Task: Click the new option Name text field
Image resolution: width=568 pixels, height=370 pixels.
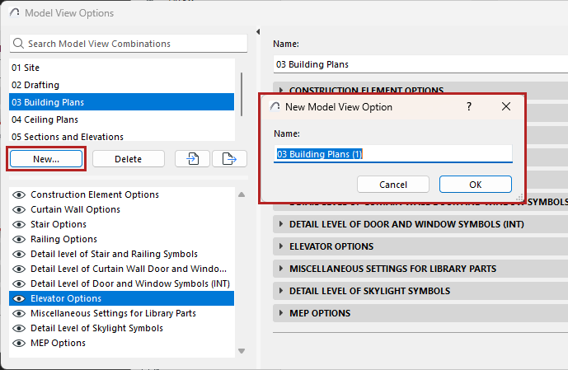Action: tap(393, 154)
